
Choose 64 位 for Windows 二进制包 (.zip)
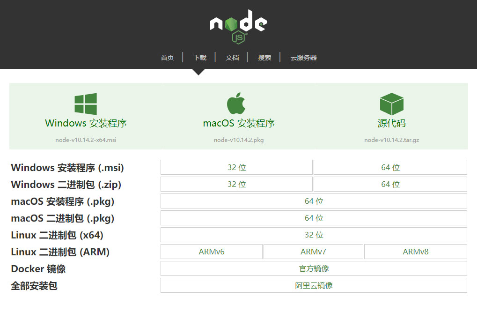[390, 184]
